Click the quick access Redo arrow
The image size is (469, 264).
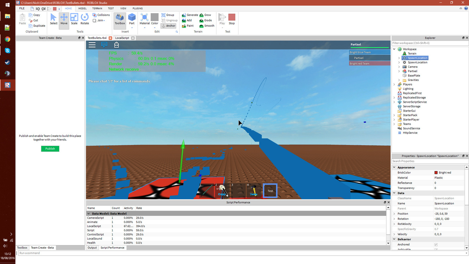pos(43,8)
